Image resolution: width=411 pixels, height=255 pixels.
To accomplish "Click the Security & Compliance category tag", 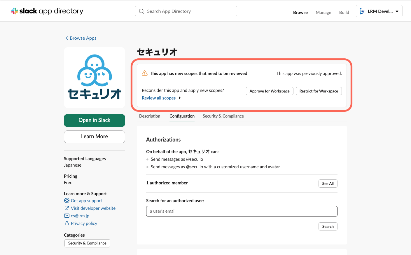I will click(87, 243).
